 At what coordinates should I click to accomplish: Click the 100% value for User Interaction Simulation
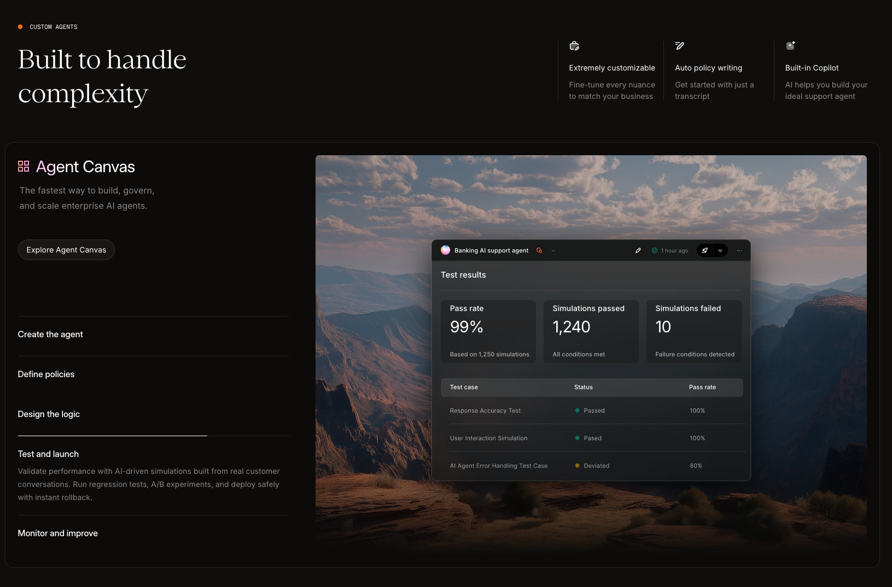pos(697,438)
